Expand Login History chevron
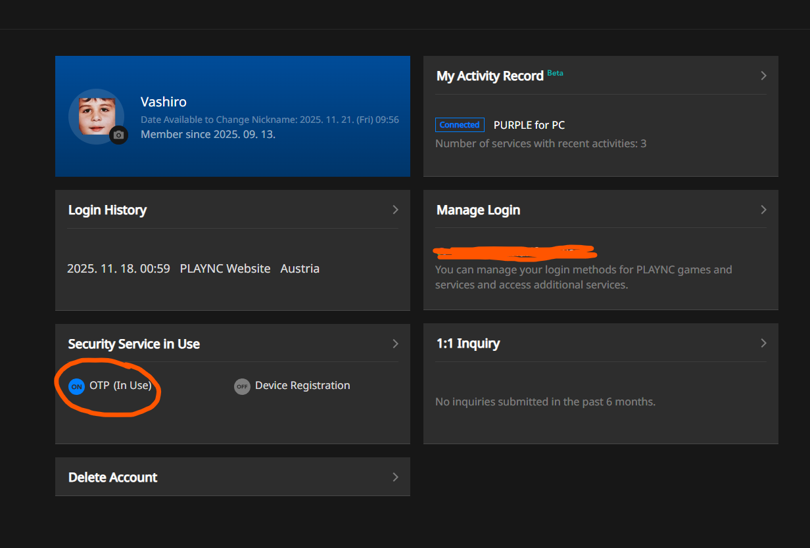The width and height of the screenshot is (810, 548). click(x=395, y=210)
